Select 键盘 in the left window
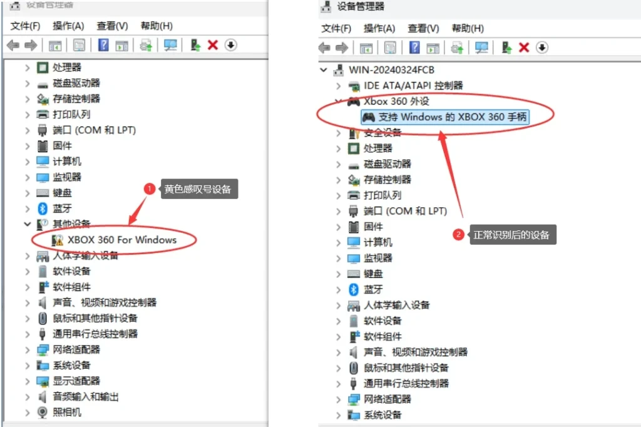Viewport: 641px width, 427px height. pyautogui.click(x=62, y=193)
